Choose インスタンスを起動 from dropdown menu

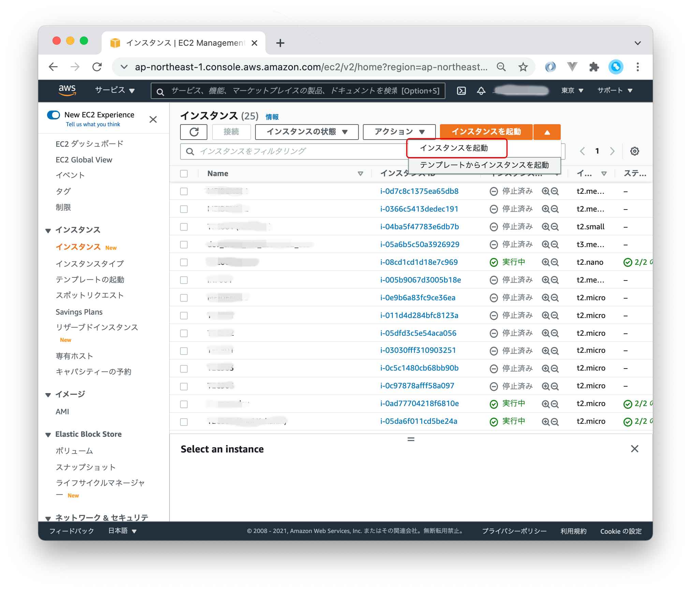tap(454, 148)
